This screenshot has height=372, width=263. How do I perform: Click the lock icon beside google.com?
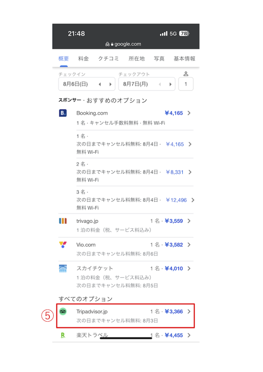[x=112, y=44]
